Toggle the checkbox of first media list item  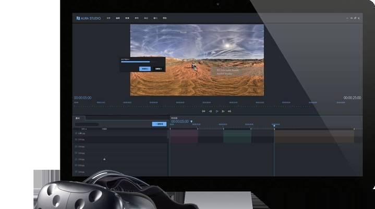pyautogui.click(x=76, y=133)
